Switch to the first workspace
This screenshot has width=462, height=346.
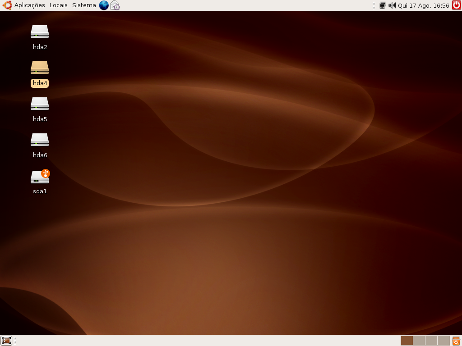pos(407,341)
